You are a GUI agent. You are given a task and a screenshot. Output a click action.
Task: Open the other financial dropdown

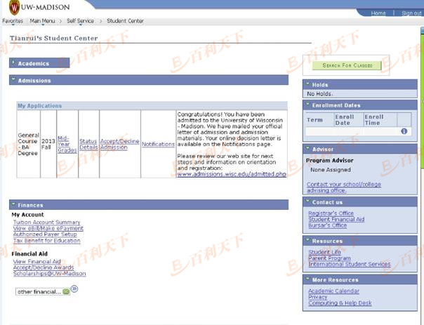[x=43, y=292]
